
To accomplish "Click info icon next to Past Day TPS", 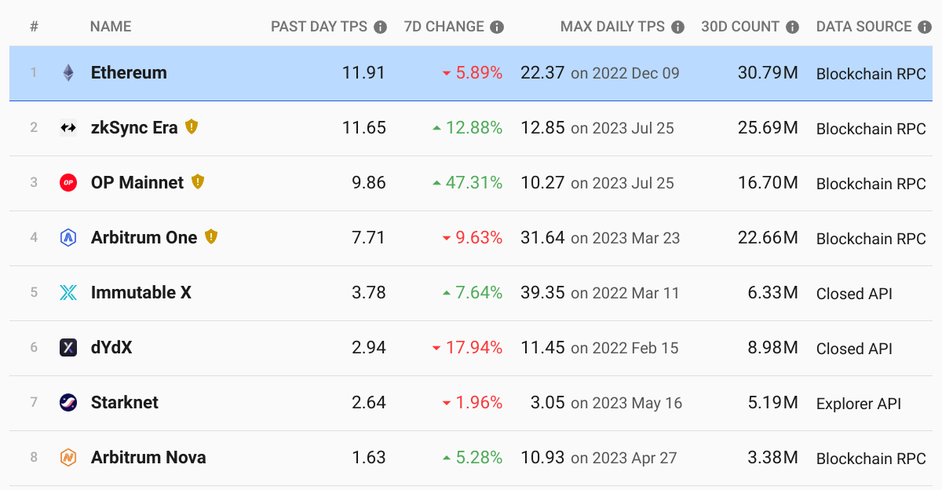I will [x=381, y=27].
